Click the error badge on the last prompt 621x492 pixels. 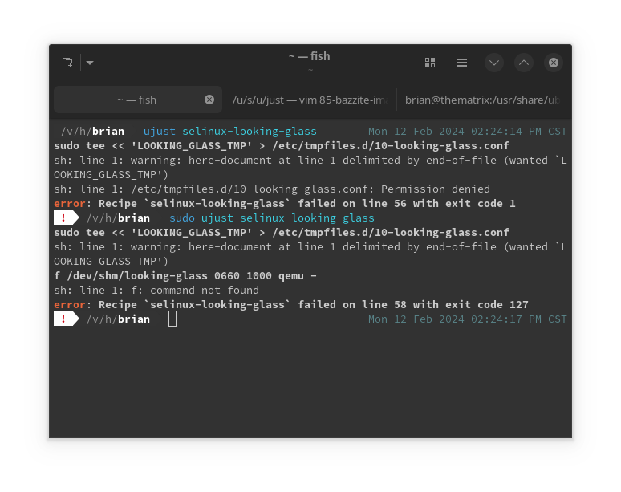(66, 319)
